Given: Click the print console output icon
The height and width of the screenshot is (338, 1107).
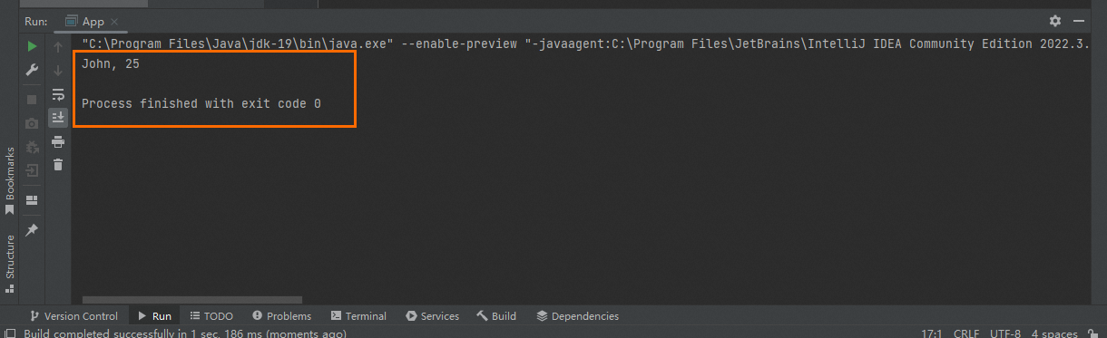Looking at the screenshot, I should (x=58, y=141).
